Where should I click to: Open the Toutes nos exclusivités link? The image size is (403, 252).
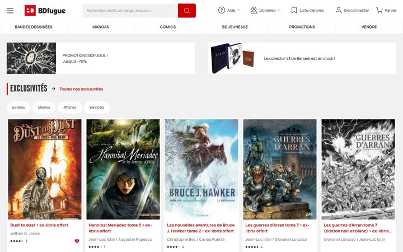tap(81, 89)
